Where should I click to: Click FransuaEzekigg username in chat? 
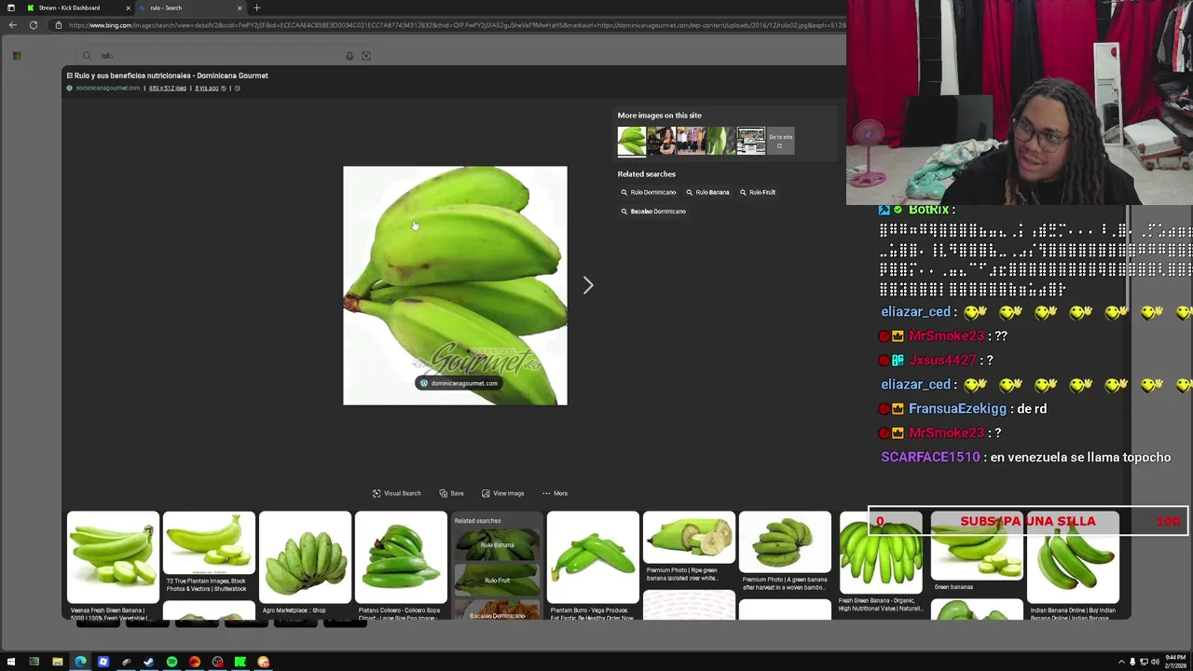957,409
